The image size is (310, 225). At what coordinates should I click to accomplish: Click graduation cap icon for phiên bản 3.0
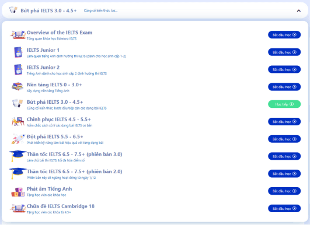(x=18, y=156)
